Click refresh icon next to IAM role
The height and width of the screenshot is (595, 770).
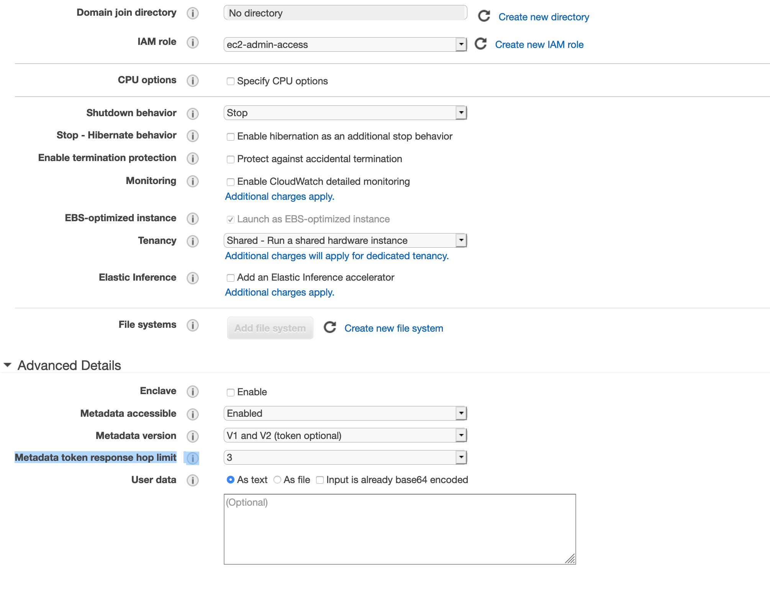(481, 44)
